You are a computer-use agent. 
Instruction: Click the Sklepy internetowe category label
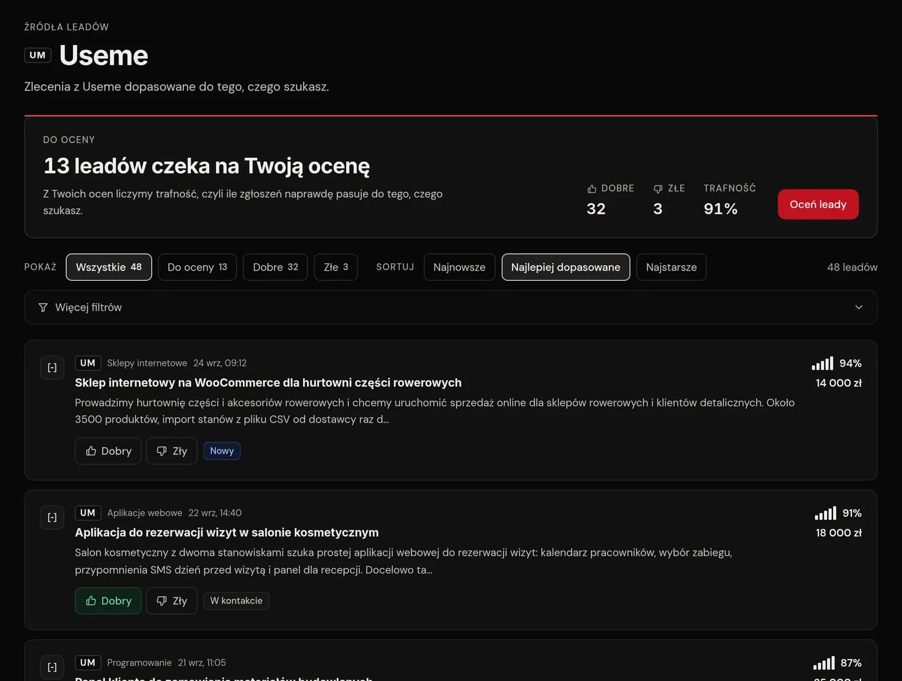(147, 363)
